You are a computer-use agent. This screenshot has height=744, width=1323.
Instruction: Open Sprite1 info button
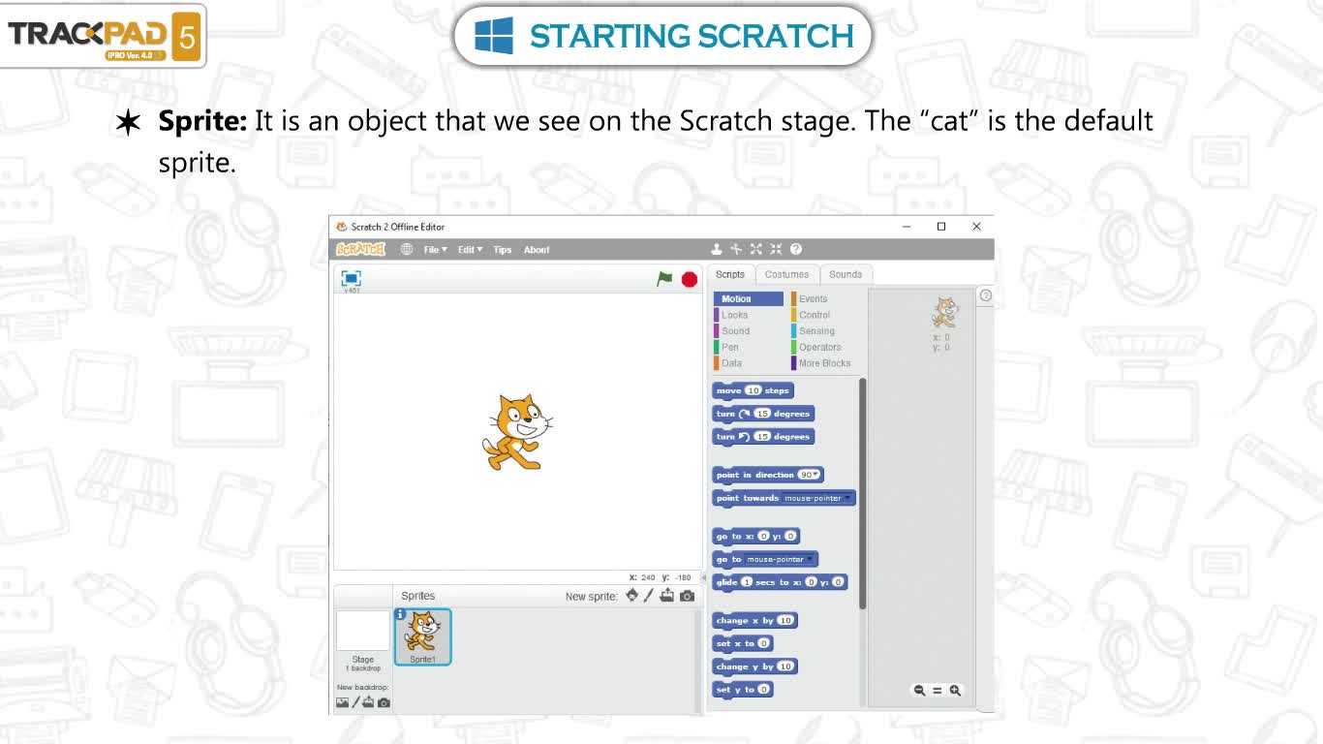(400, 614)
